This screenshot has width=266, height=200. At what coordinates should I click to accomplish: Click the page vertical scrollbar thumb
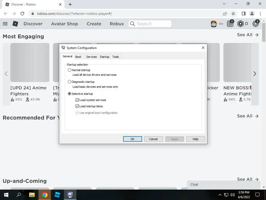pos(264,32)
